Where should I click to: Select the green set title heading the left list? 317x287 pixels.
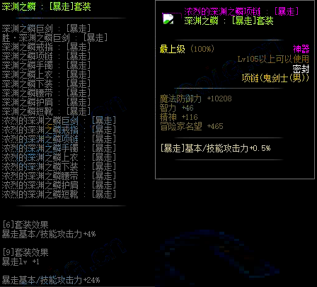tap(46, 6)
